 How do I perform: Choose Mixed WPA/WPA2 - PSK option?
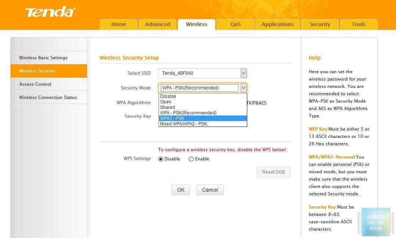184,124
